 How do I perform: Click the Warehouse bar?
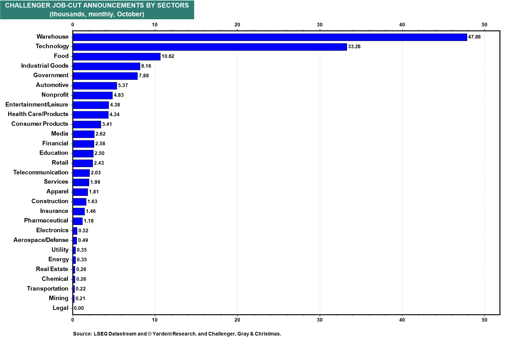coord(269,37)
